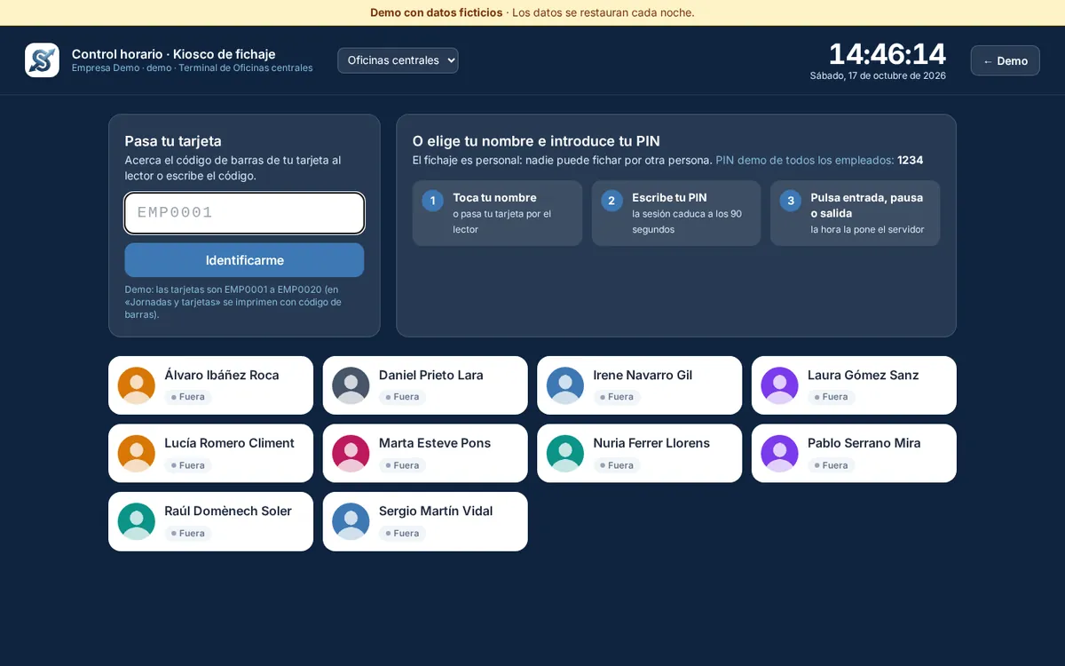Select employee name Lucía Romero Climent
This screenshot has width=1065, height=666.
pos(229,443)
